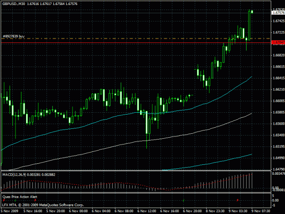
Task: Click price axis value 1.65195
Action: click(279, 146)
